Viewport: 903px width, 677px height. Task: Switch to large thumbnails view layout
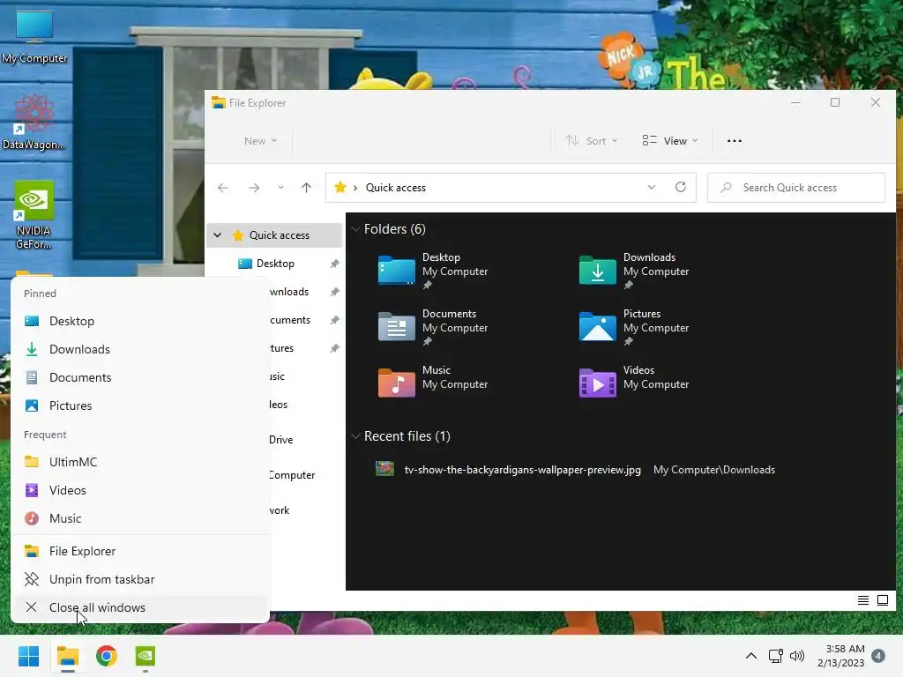pyautogui.click(x=883, y=600)
